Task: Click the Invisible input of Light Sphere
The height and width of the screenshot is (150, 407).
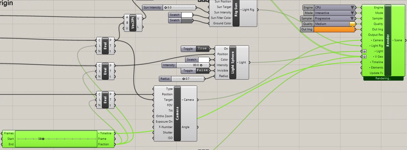Action: (x=222, y=70)
